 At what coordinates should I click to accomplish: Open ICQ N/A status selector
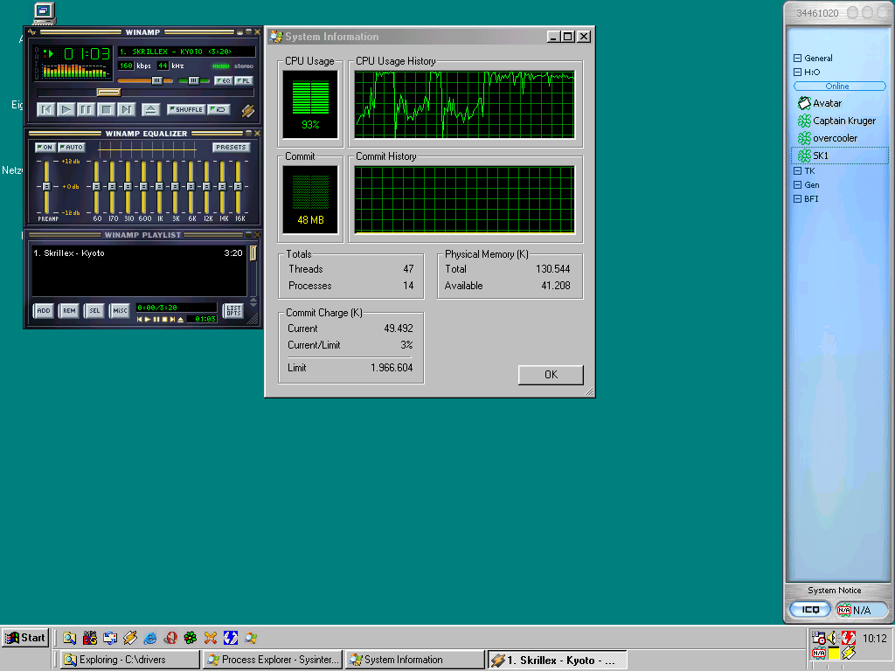(x=861, y=610)
